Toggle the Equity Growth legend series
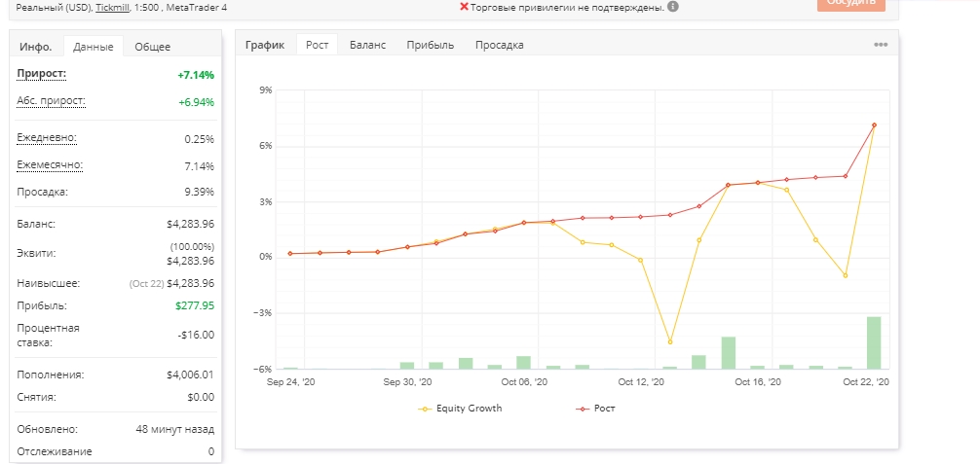The width and height of the screenshot is (980, 464). point(460,409)
